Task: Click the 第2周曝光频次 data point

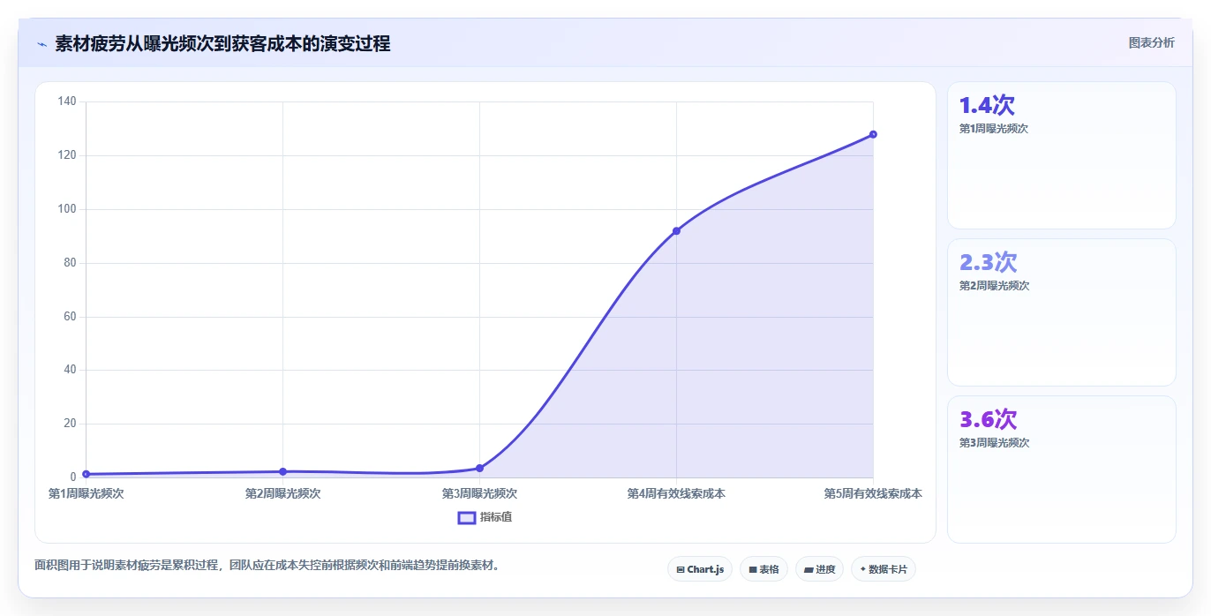Action: pos(282,471)
